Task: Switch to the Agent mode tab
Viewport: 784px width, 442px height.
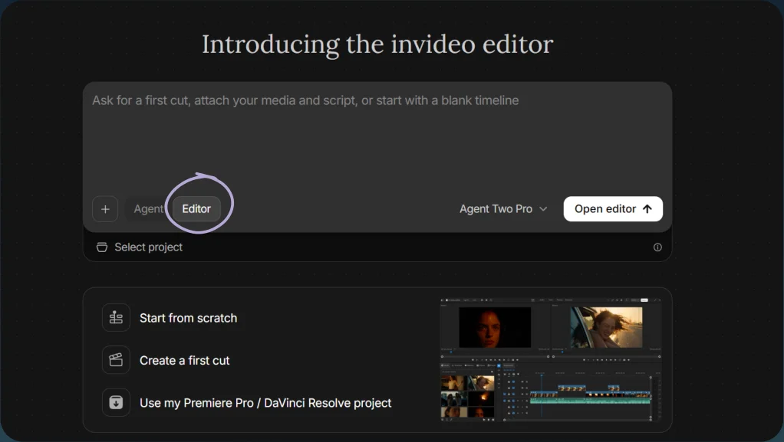Action: [149, 209]
